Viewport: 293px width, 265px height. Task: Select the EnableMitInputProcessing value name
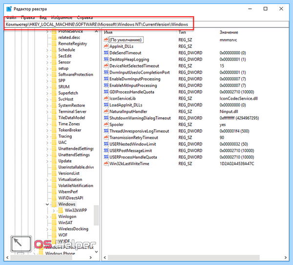[x=133, y=85]
